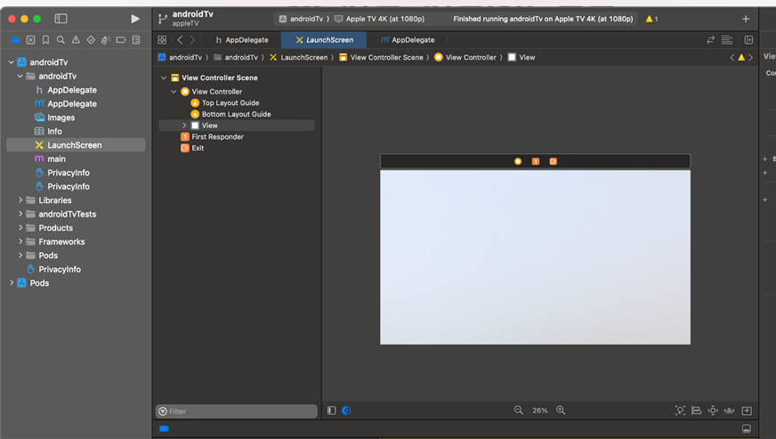Open the editor options lines icon

[x=727, y=40]
